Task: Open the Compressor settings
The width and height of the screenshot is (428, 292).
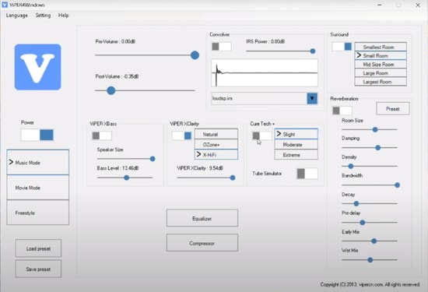Action: (202, 243)
